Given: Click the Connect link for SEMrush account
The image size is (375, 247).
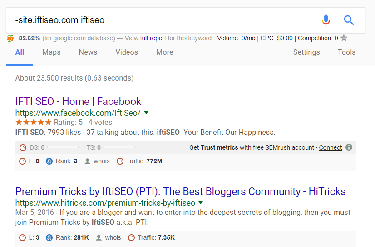Looking at the screenshot, I should click(330, 147).
